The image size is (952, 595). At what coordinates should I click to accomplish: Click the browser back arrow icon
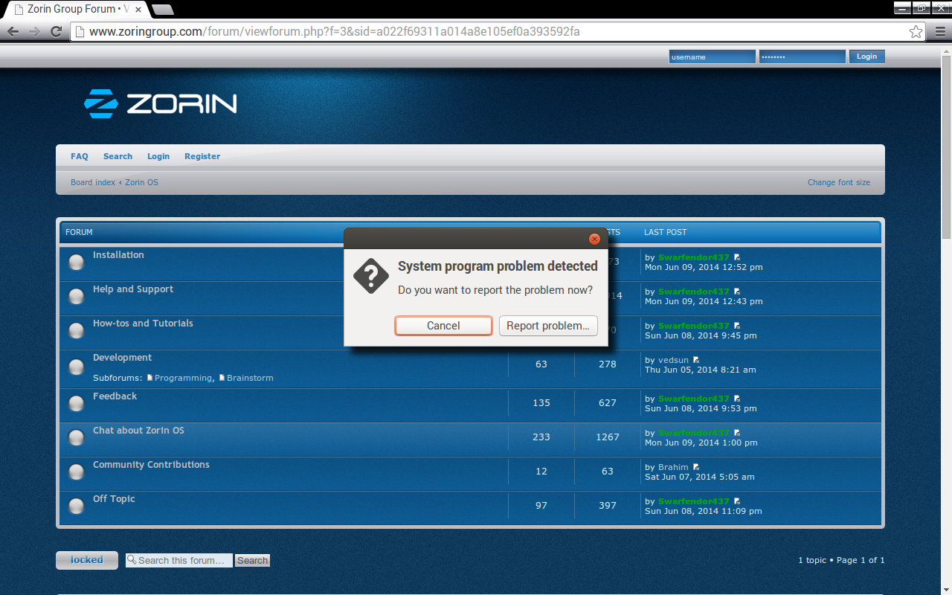[x=13, y=31]
